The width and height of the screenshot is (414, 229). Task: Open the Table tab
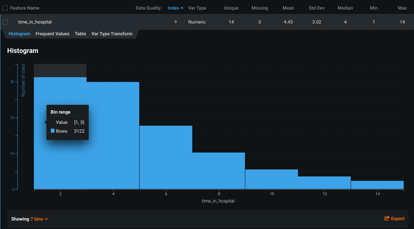click(80, 34)
